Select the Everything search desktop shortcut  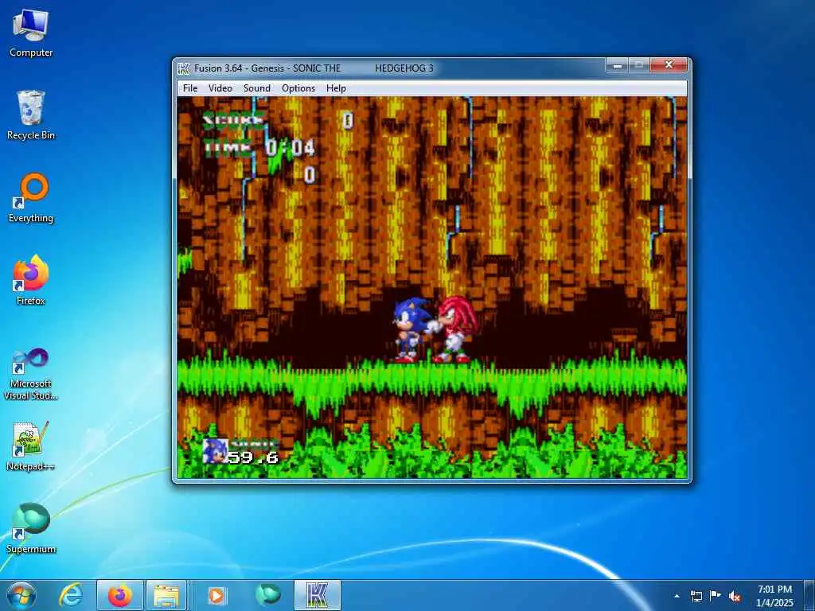point(31,198)
